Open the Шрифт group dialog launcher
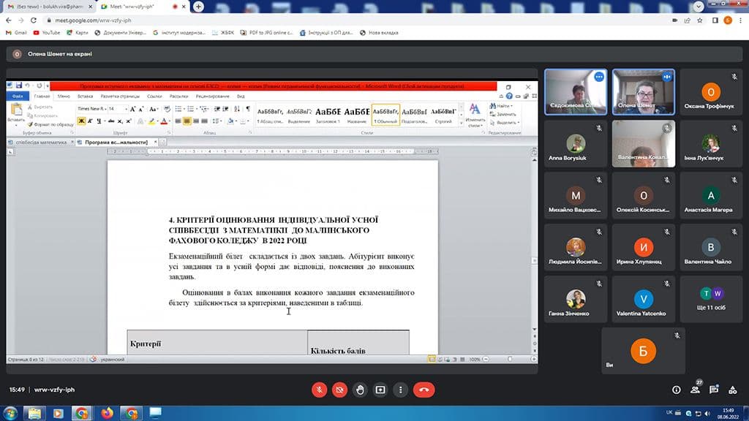Image resolution: width=749 pixels, height=421 pixels. click(x=168, y=133)
